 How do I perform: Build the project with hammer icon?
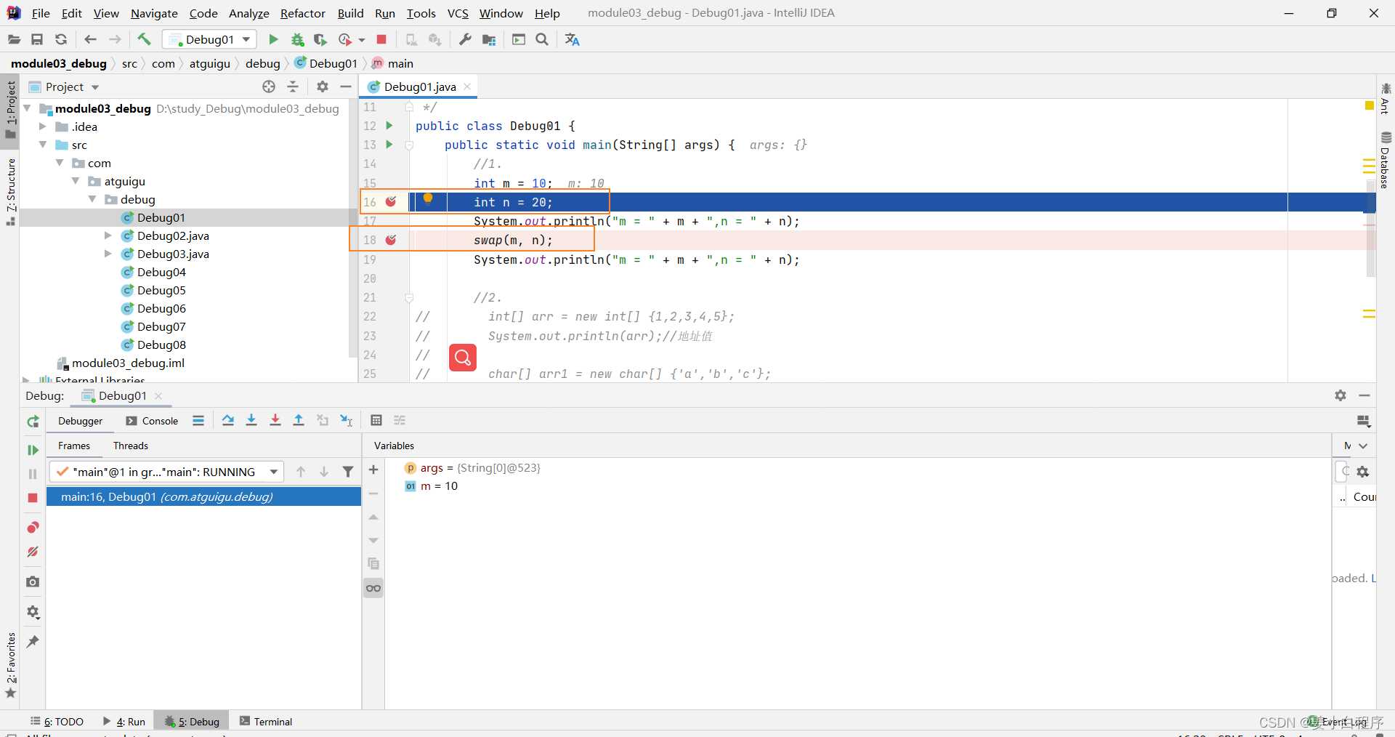144,39
